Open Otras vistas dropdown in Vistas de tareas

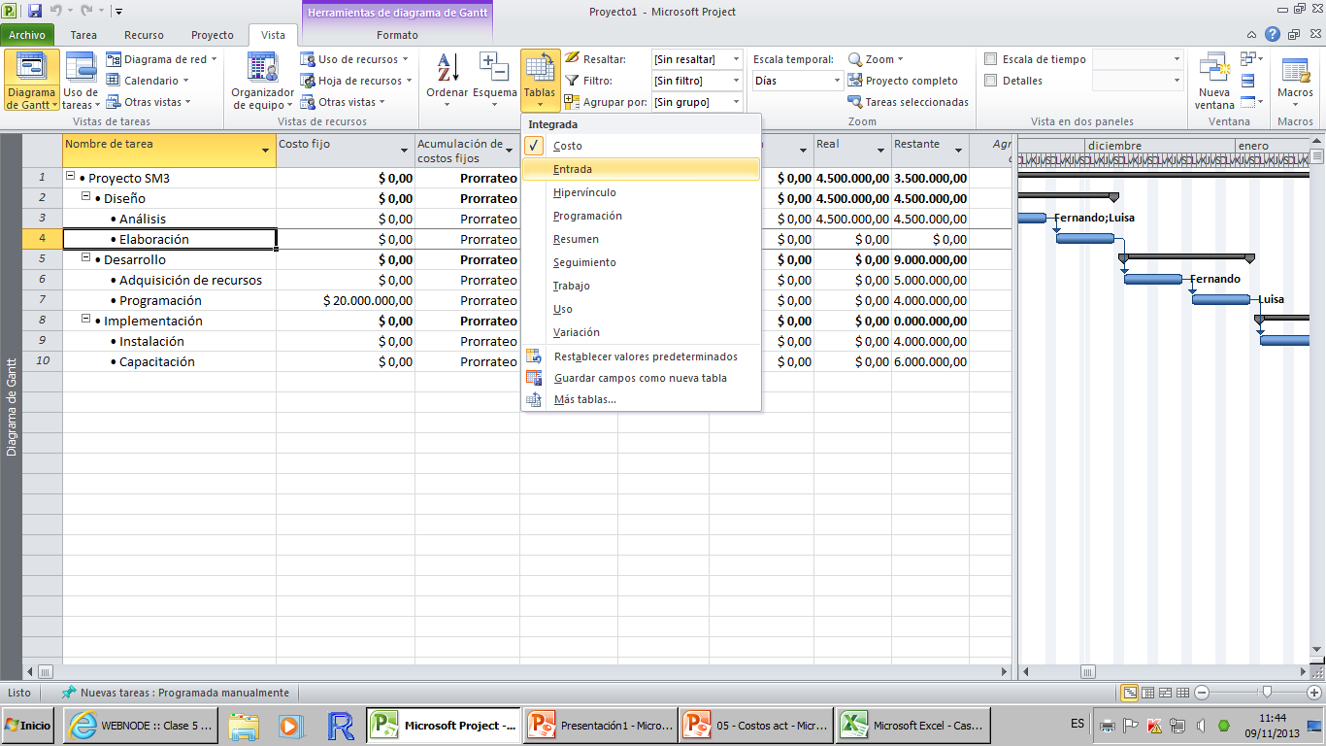[149, 102]
